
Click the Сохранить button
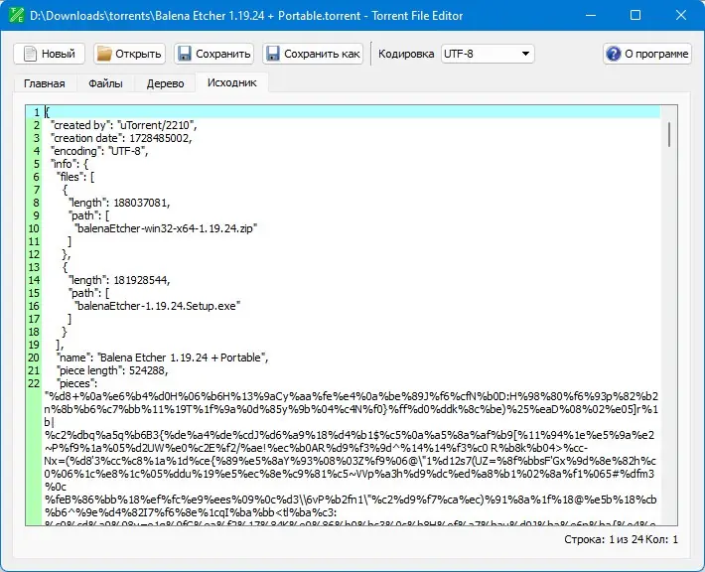tap(214, 54)
